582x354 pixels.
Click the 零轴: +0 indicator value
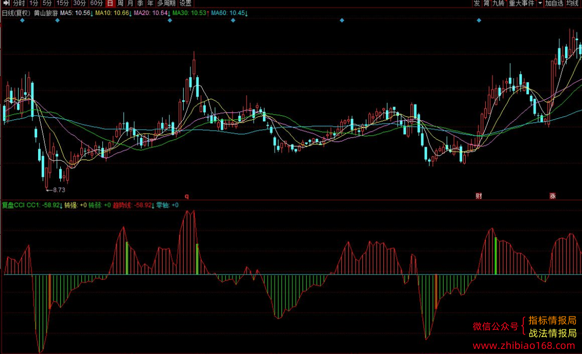pos(167,205)
